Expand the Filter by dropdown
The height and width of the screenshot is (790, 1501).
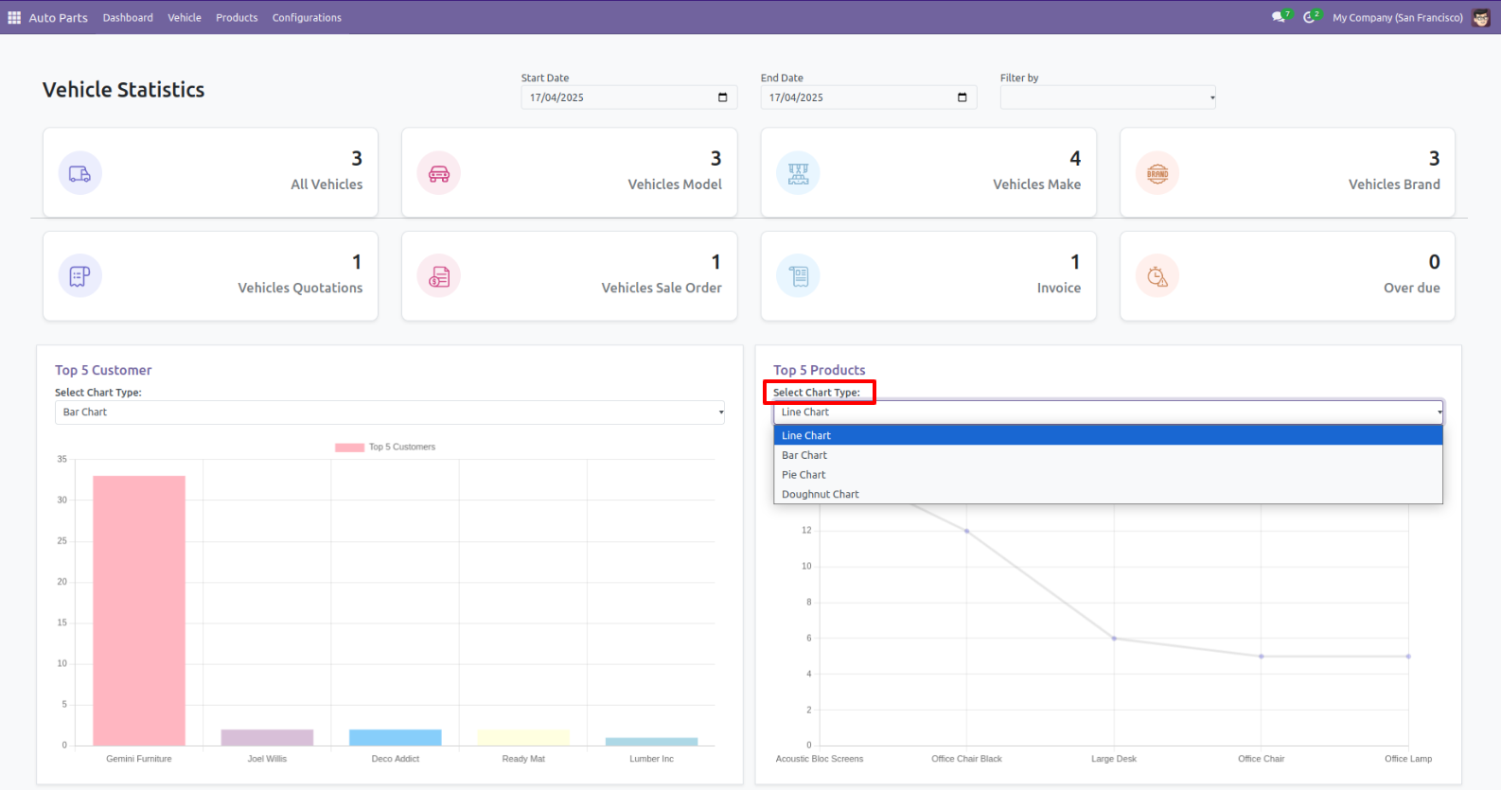(1107, 97)
